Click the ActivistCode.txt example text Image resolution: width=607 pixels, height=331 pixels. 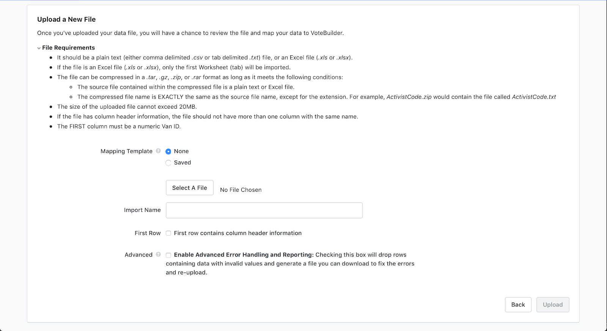pos(534,97)
